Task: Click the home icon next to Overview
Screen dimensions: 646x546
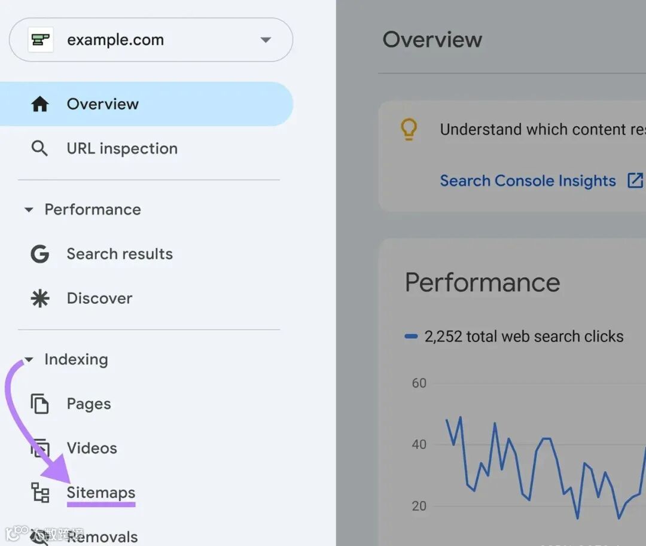Action: click(40, 104)
